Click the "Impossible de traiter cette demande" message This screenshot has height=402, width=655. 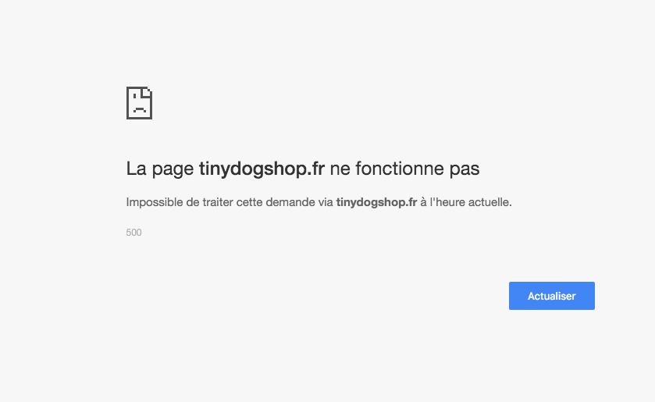coord(319,202)
